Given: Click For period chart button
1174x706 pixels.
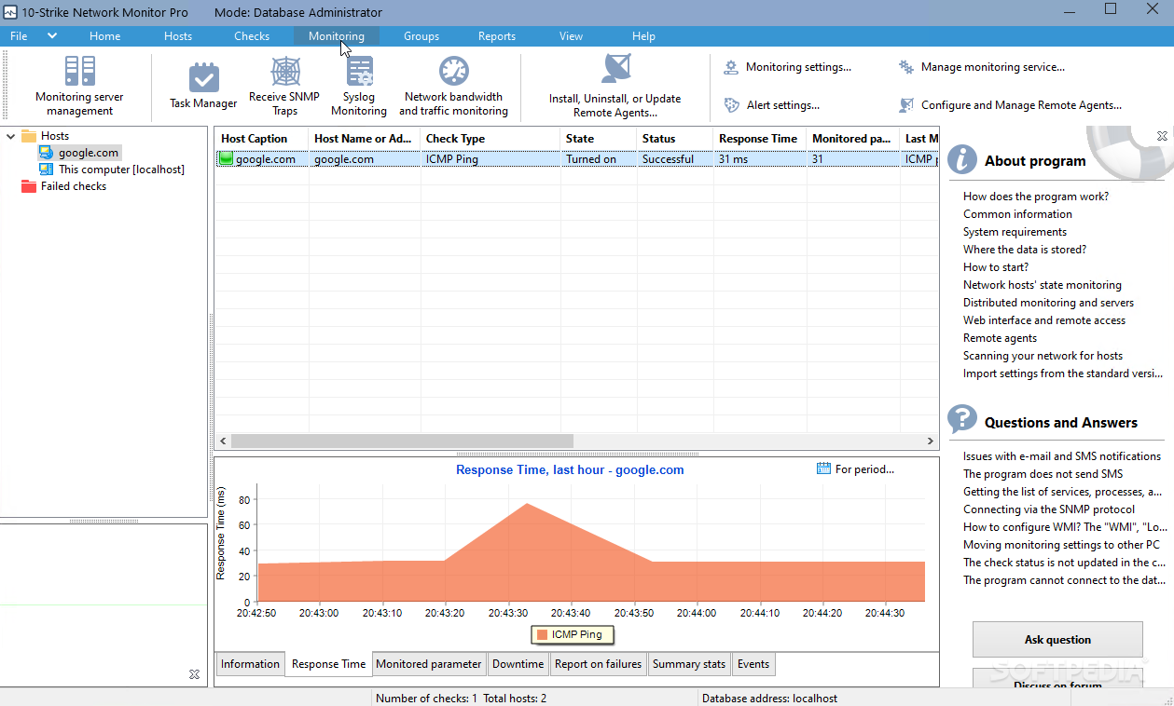Looking at the screenshot, I should click(855, 469).
